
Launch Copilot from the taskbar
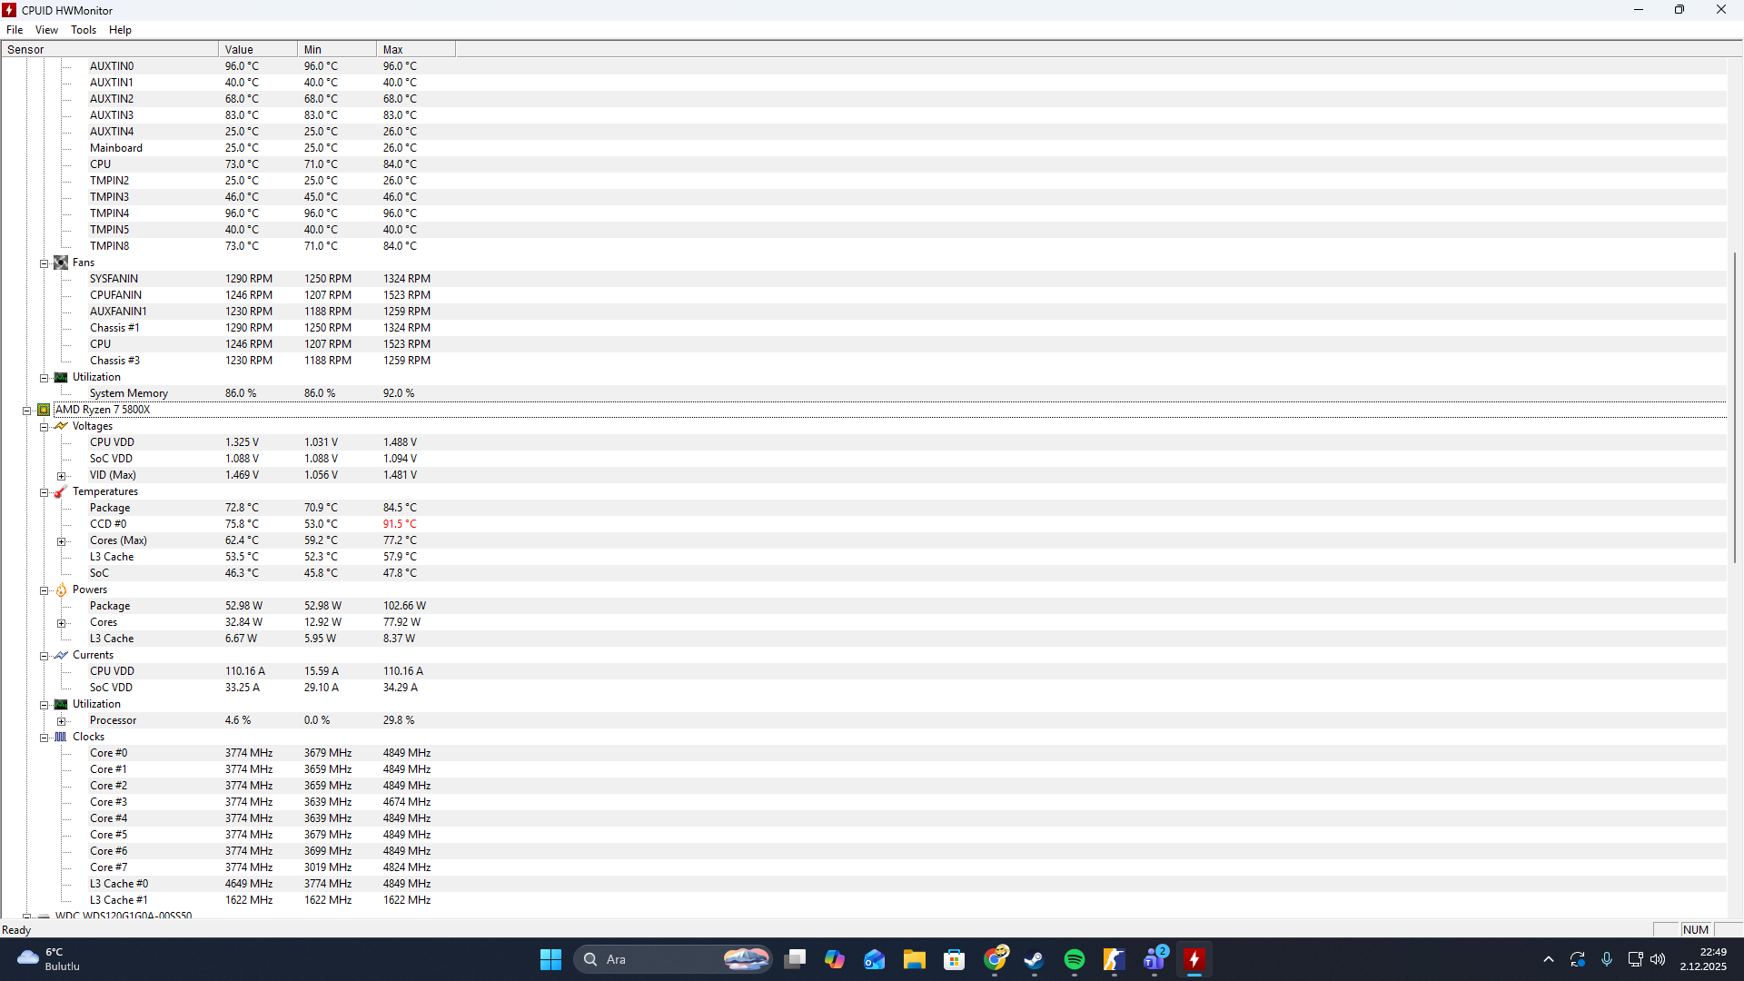(x=835, y=959)
